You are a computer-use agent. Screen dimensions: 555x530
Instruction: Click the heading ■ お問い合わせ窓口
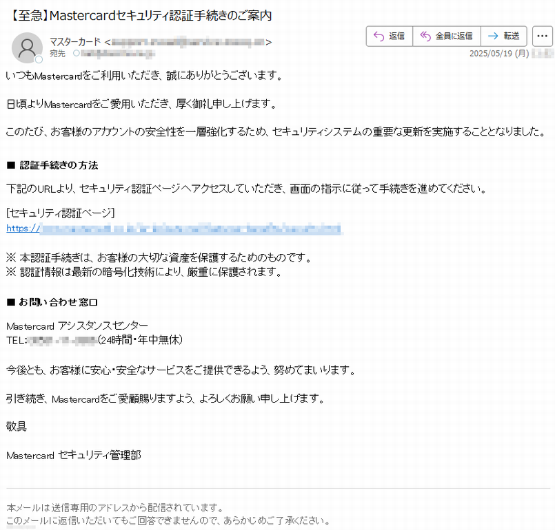point(52,302)
